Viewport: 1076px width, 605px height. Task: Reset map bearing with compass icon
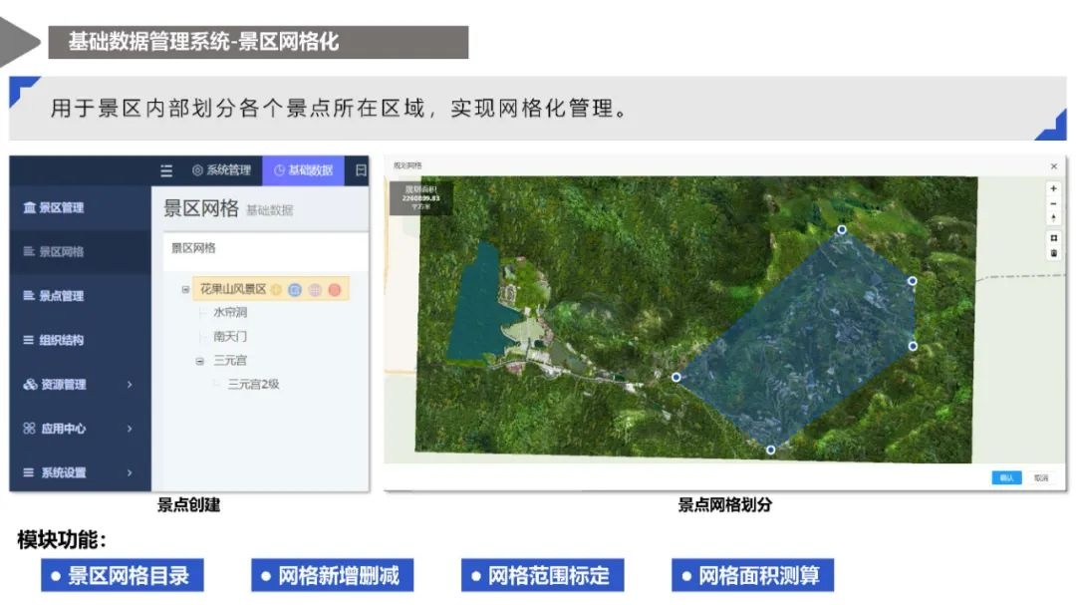click(x=1053, y=217)
